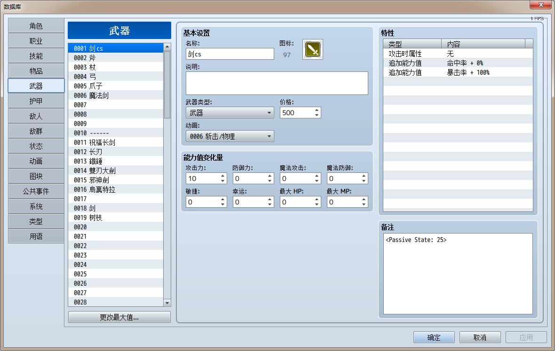Go to the 公共事件 tab
The width and height of the screenshot is (555, 351).
[x=36, y=191]
